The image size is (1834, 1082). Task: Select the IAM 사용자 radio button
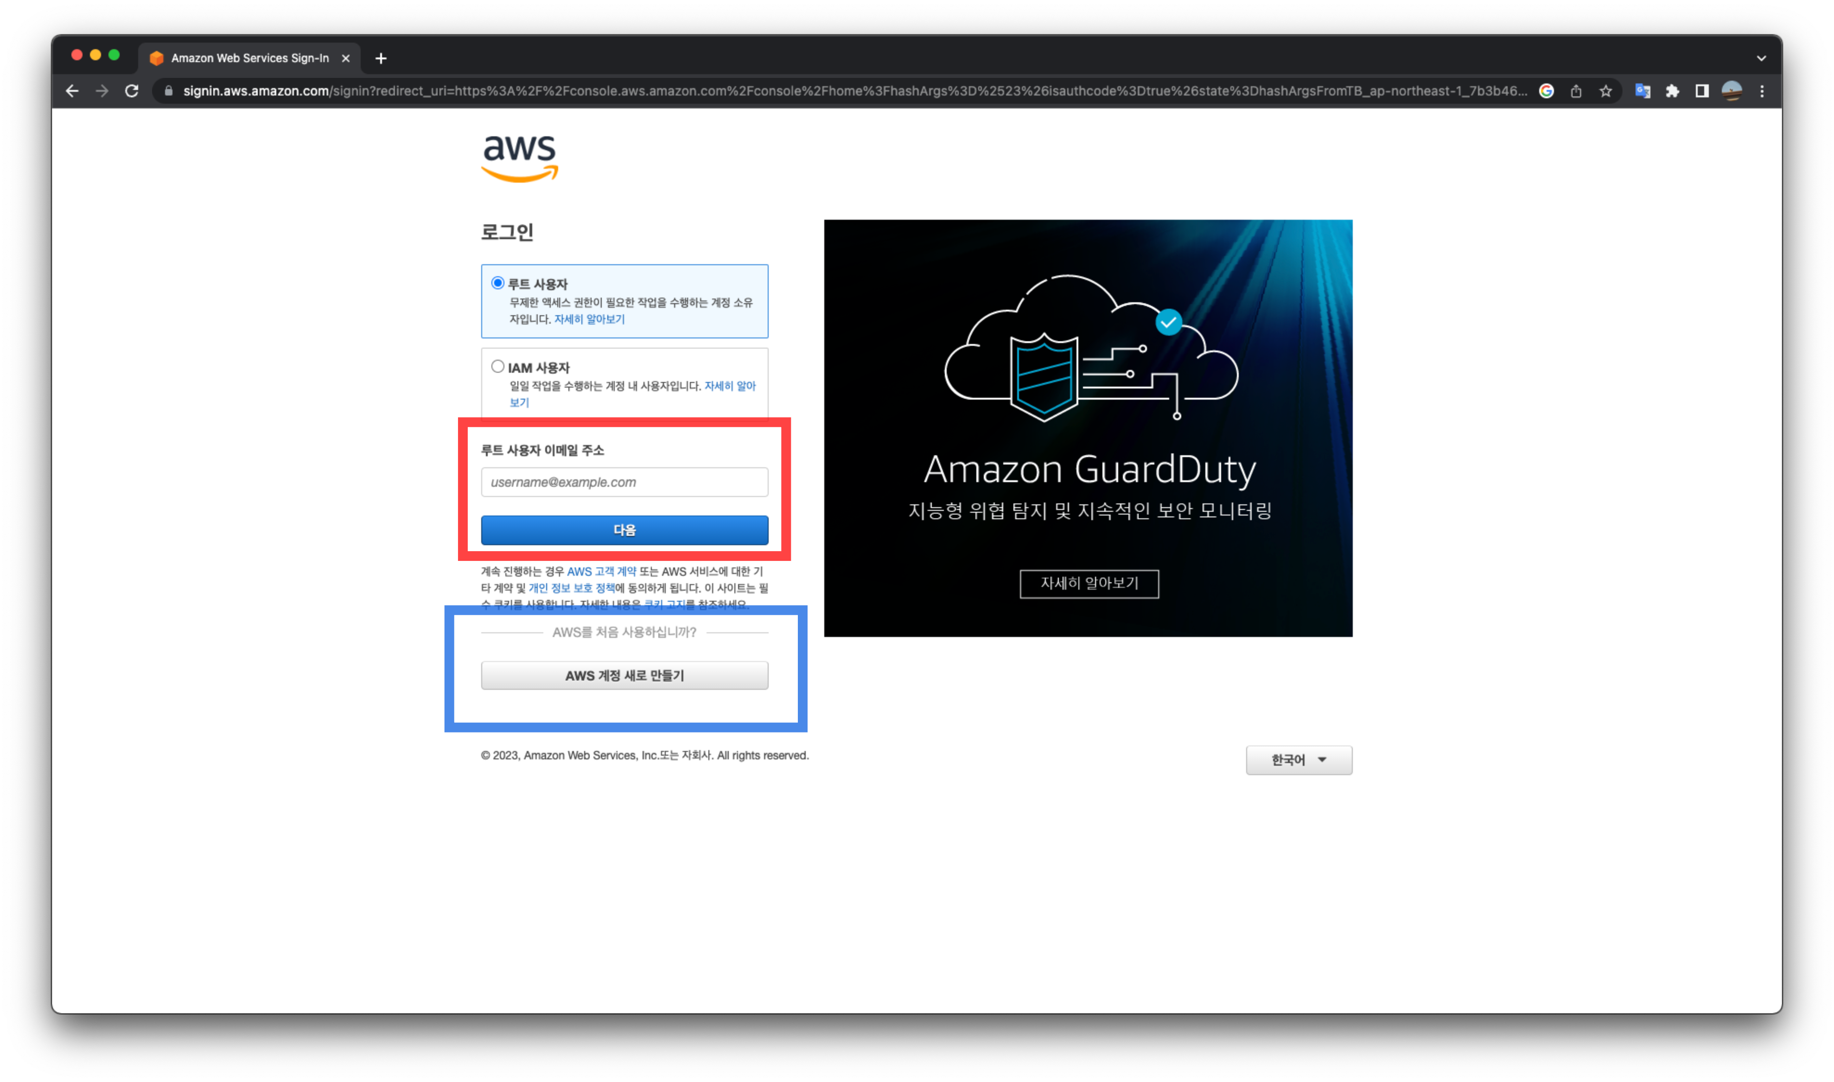498,367
